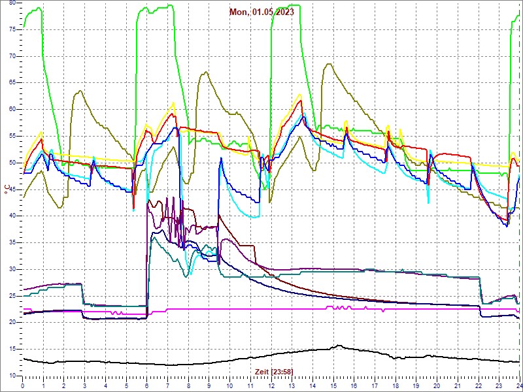
Task: Click the 35 temperature axis label
Action: [x=12, y=242]
